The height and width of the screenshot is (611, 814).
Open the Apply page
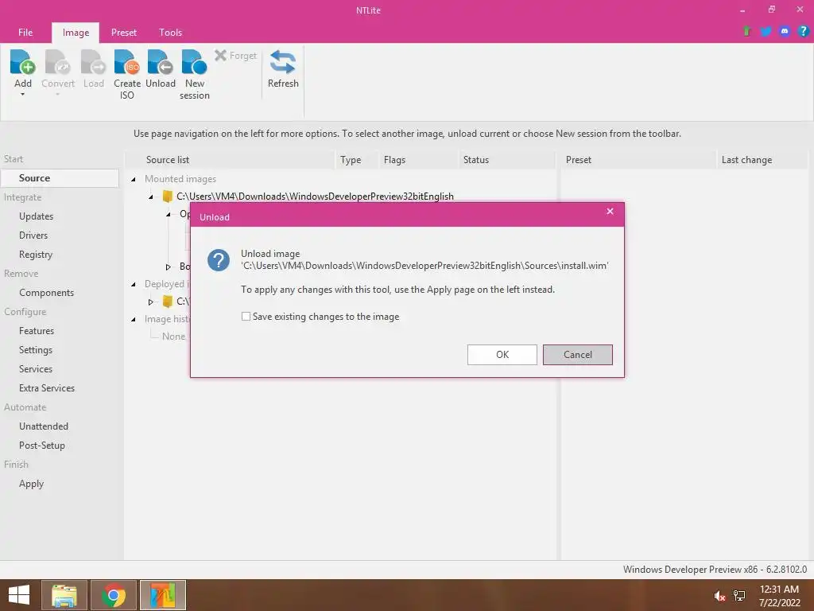tap(31, 484)
